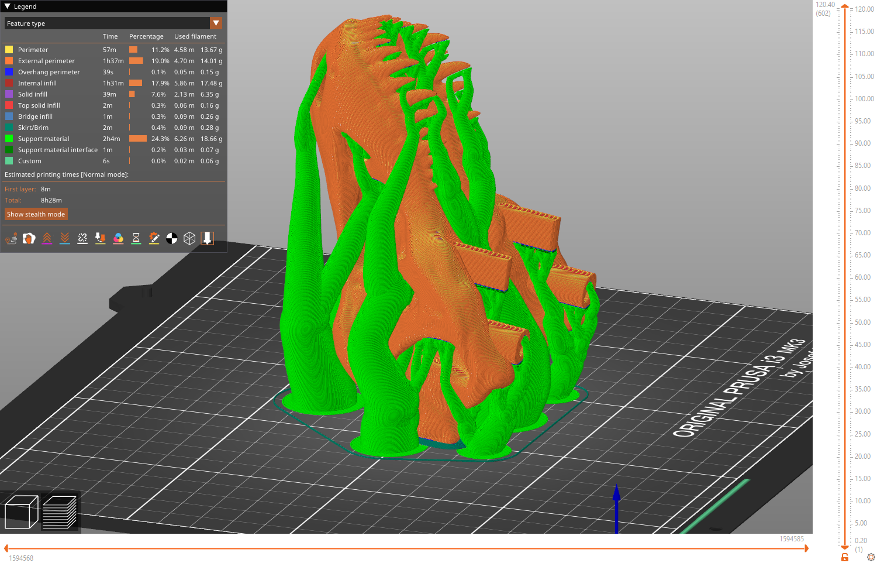Viewport: 877px width, 563px height.
Task: Click Show stealth mode button
Action: pyautogui.click(x=36, y=214)
